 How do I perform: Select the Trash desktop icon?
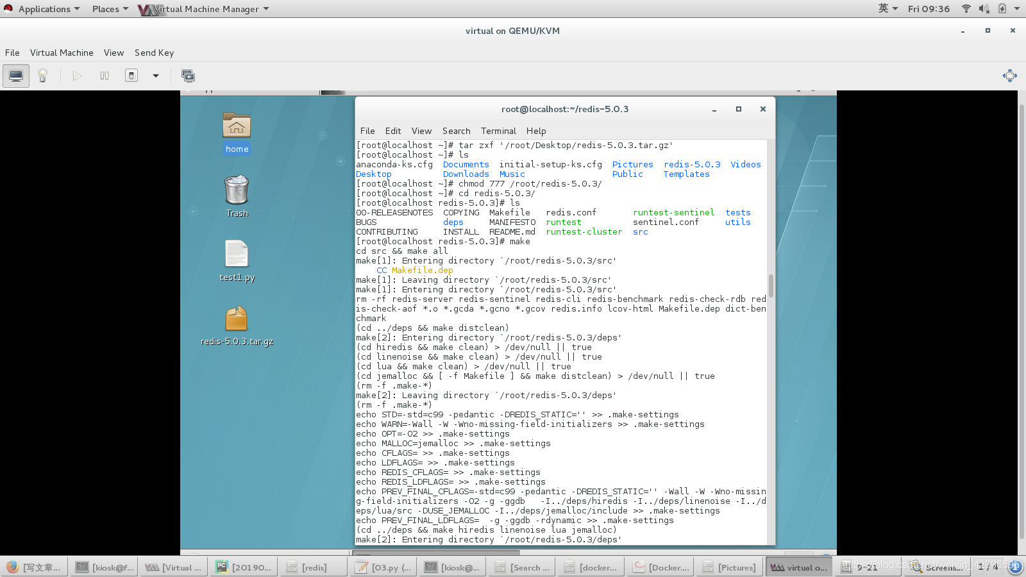[237, 196]
